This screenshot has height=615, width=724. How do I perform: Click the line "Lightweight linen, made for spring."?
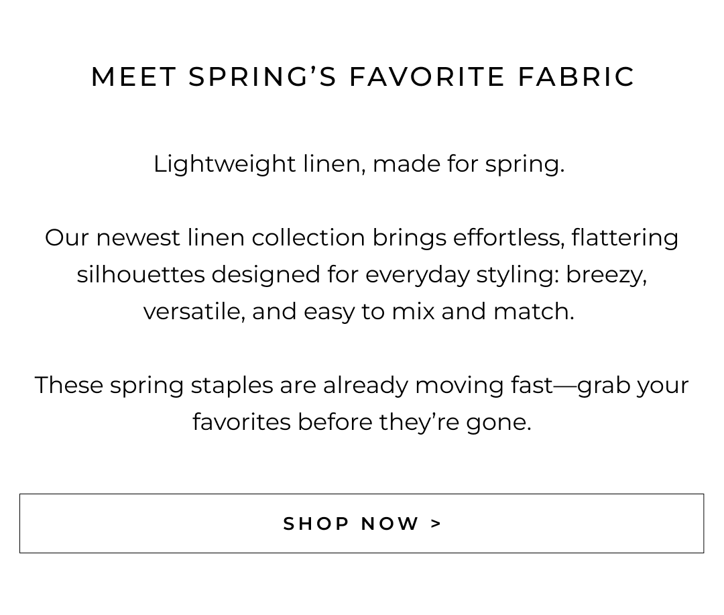(359, 164)
